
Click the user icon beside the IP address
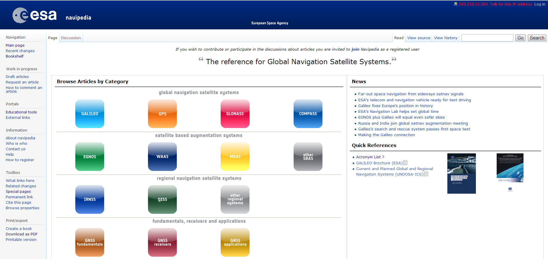[456, 4]
